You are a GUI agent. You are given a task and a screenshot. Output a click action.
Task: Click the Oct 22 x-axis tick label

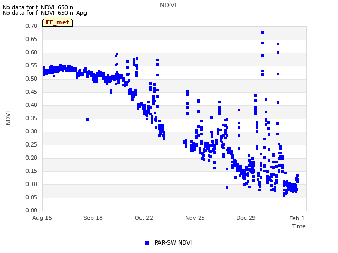144,218
